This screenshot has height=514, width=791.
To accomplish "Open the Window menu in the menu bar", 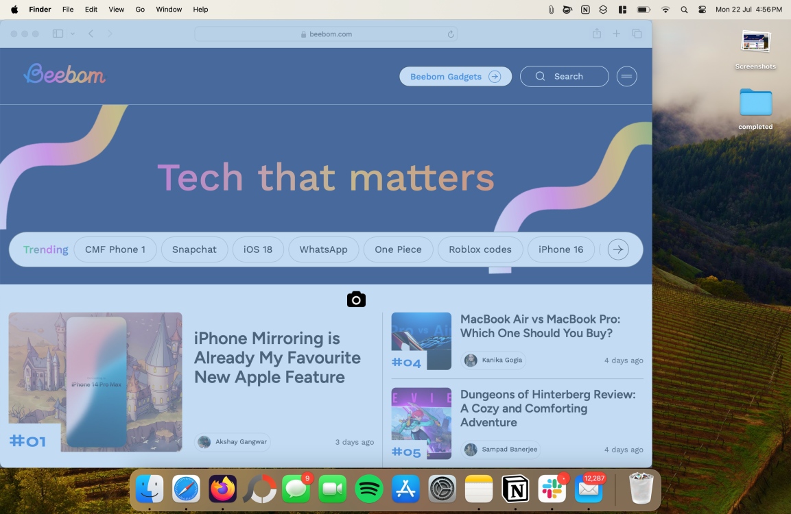I will (x=168, y=9).
